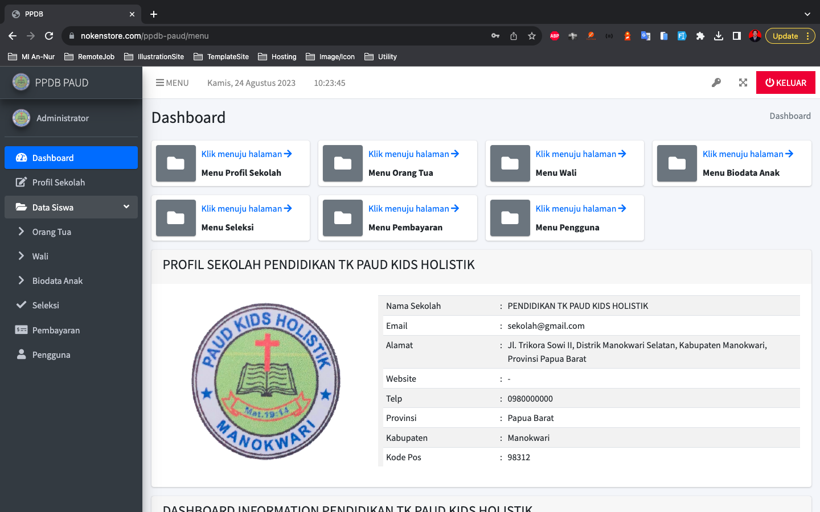Click the key icon in top bar
This screenshot has width=820, height=512.
tap(716, 82)
